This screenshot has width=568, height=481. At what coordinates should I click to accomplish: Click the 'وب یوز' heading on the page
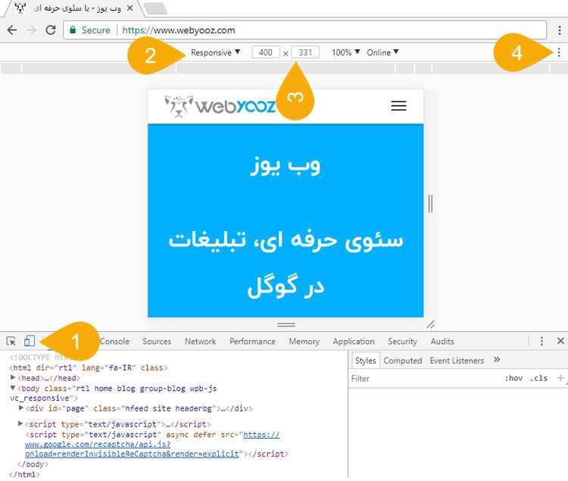286,166
